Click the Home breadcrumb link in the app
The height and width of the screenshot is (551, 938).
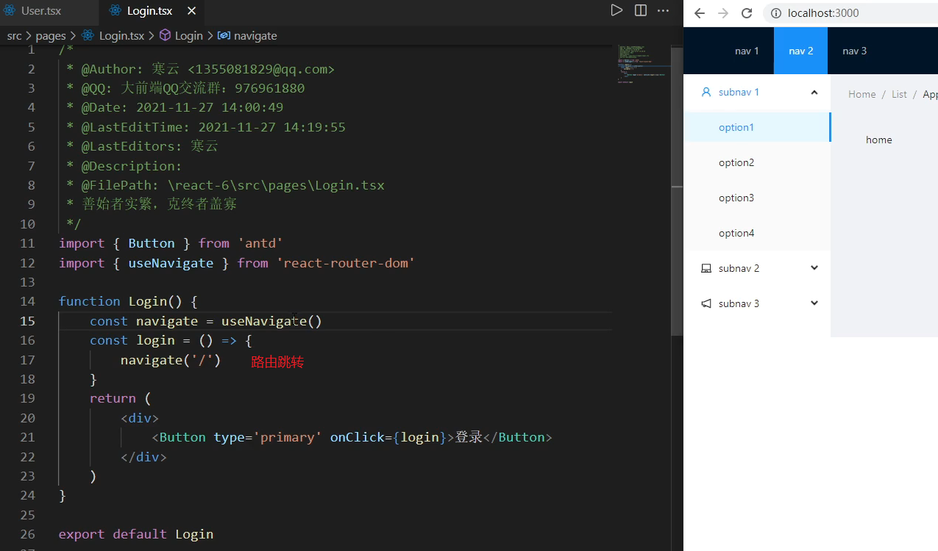pos(861,93)
